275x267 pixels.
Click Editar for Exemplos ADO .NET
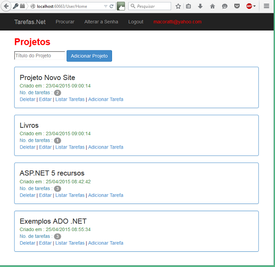[x=45, y=243]
